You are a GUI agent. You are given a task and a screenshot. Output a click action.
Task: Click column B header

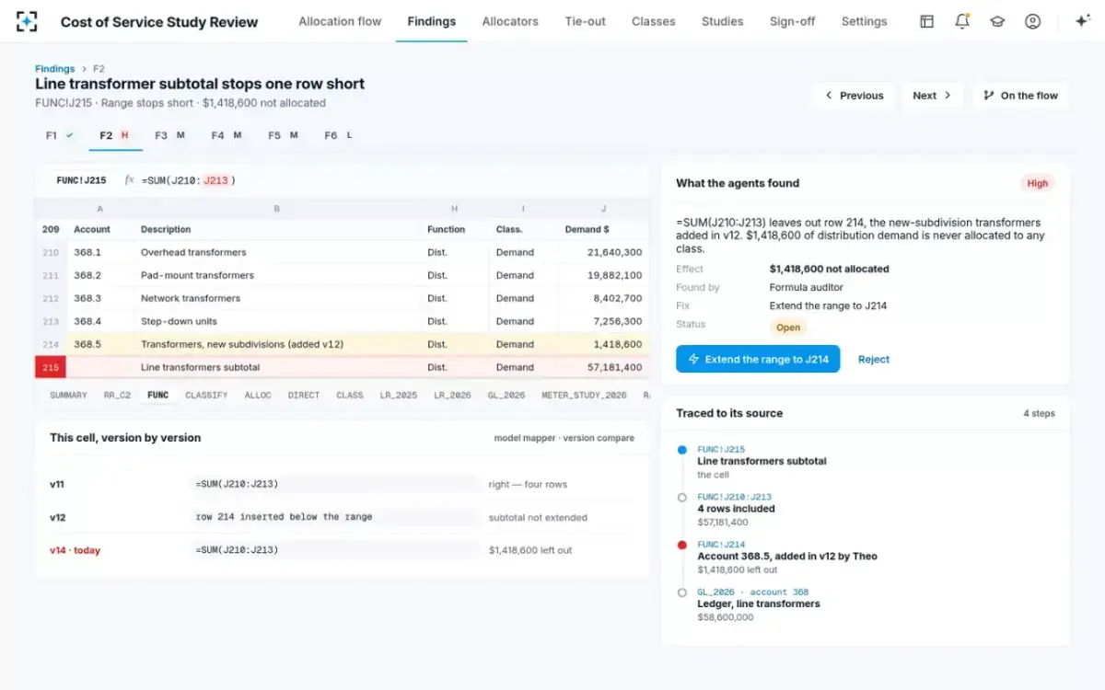tap(276, 209)
